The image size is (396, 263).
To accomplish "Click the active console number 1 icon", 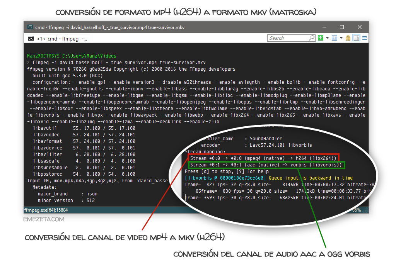I will click(x=335, y=38).
